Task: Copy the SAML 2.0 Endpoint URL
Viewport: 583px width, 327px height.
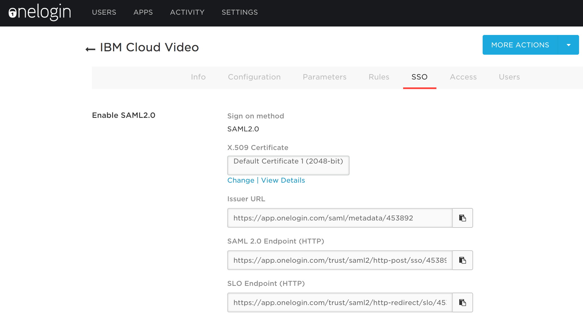Action: 463,260
